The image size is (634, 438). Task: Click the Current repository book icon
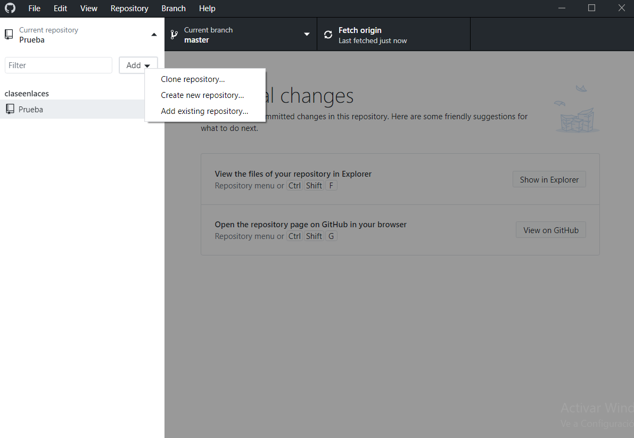click(x=9, y=35)
